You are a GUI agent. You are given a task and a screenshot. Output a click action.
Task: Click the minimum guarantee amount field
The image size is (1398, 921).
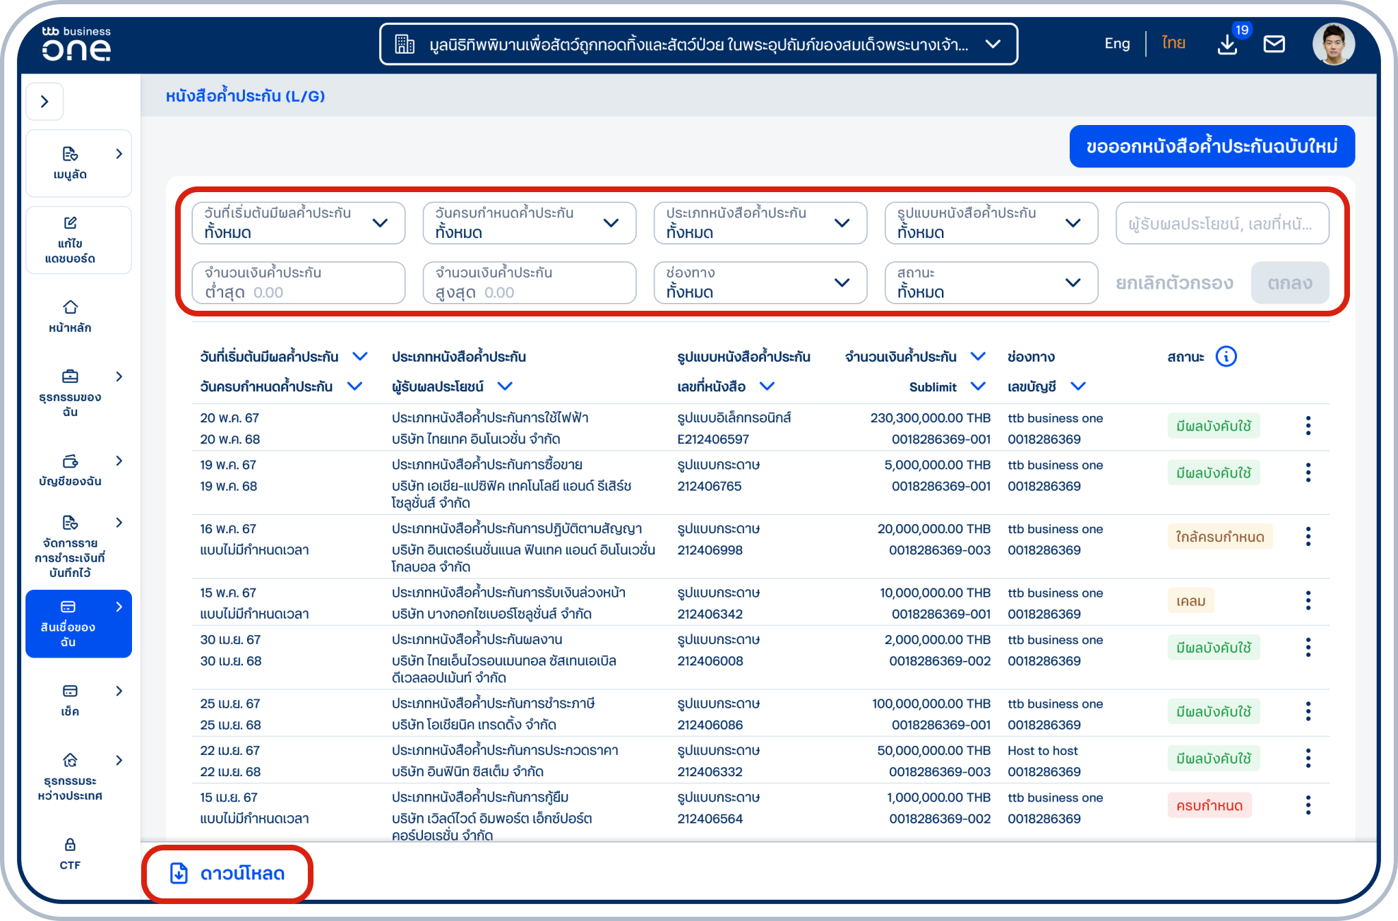click(x=299, y=283)
